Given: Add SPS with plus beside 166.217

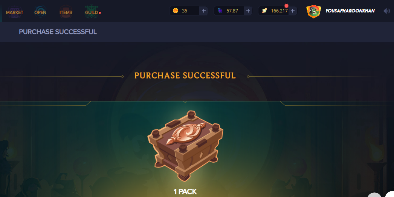Looking at the screenshot, I should (292, 11).
